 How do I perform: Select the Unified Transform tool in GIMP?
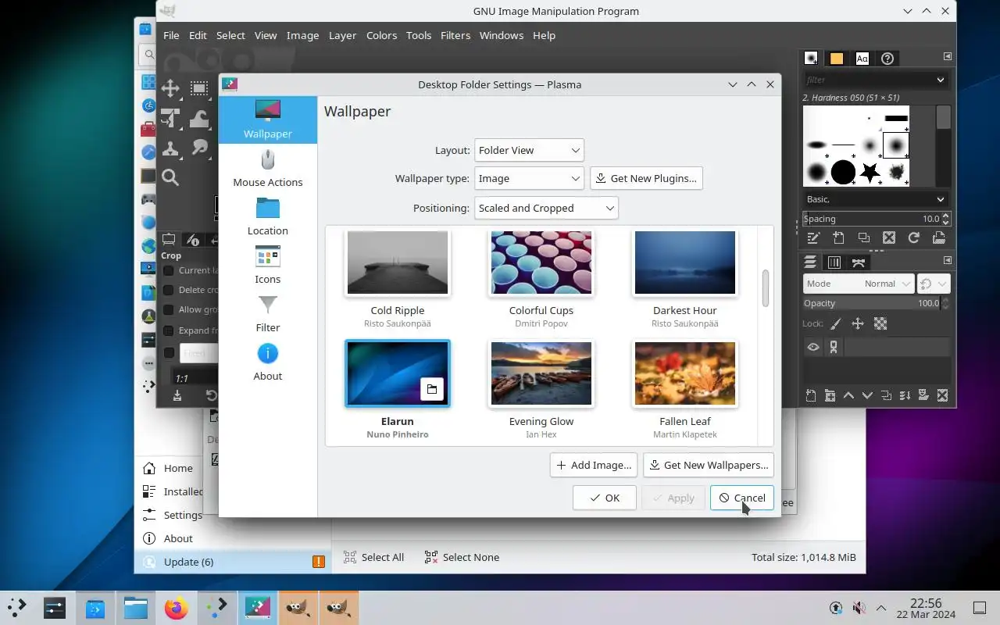tap(170, 118)
